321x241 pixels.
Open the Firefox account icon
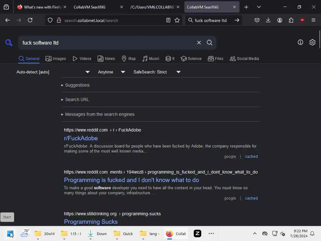[x=280, y=20]
